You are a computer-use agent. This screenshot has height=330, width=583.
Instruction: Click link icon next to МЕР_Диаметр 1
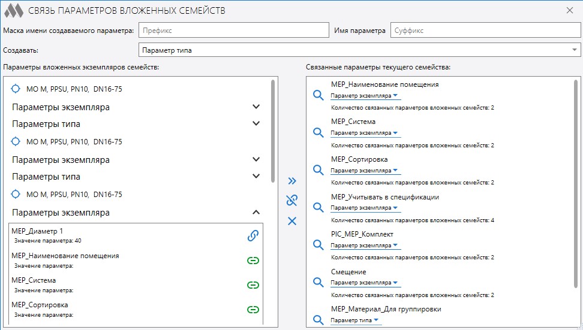(x=253, y=235)
